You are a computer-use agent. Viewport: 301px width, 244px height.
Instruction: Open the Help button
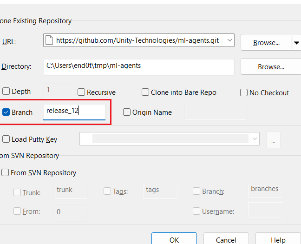(x=278, y=239)
